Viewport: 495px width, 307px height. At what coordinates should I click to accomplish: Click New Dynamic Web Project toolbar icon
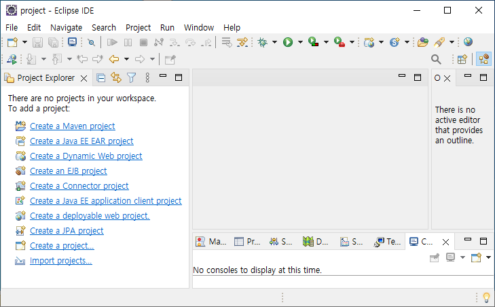(x=369, y=42)
